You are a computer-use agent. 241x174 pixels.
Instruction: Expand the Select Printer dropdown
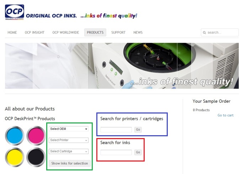(x=69, y=140)
